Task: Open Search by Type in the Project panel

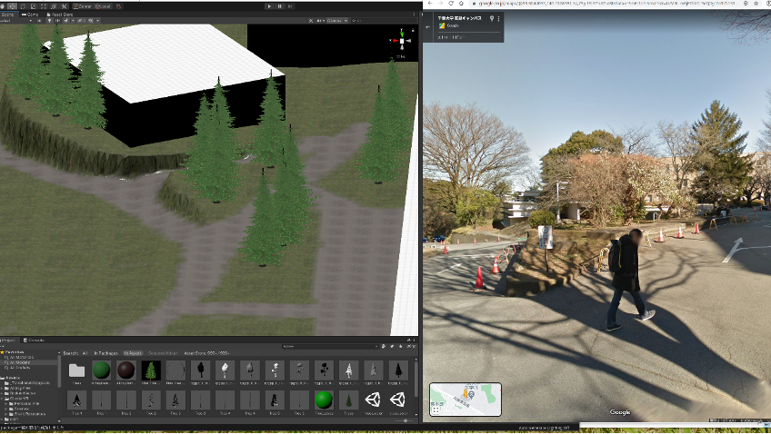Action: pyautogui.click(x=384, y=346)
